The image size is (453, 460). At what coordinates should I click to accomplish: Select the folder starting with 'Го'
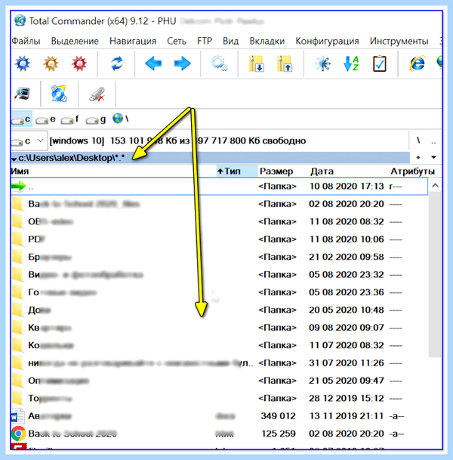219,292
